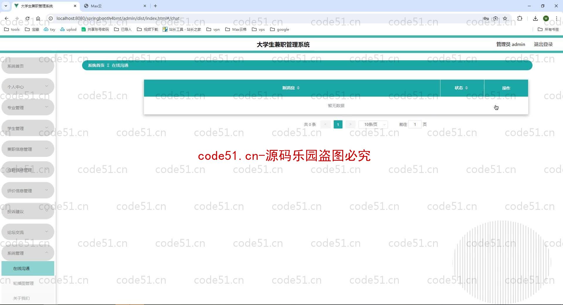Open the password key icon in address bar
The width and height of the screenshot is (563, 305).
coord(486,18)
